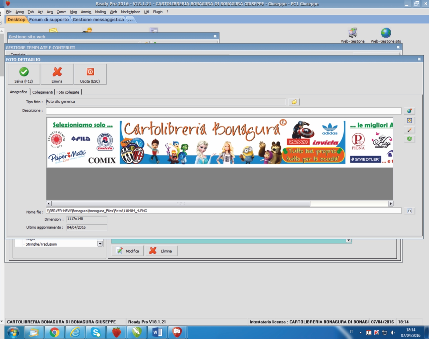Click the Dimensioni field showing 1117x148
429x339 pixels.
click(x=87, y=219)
